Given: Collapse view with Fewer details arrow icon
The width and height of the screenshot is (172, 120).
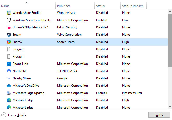Looking at the screenshot, I should [4, 115].
